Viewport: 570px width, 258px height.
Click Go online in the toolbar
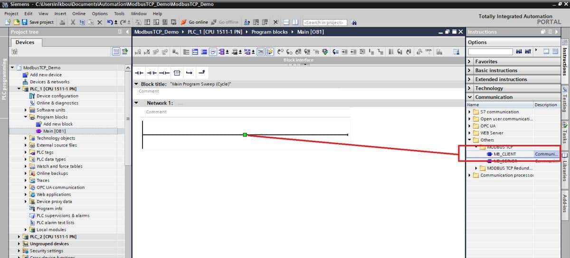click(194, 22)
